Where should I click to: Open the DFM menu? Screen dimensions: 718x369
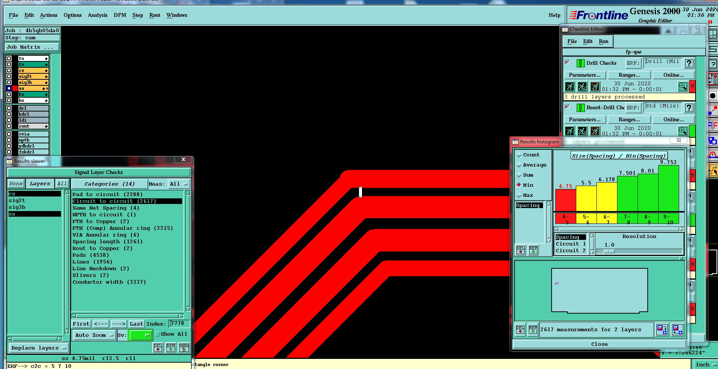pos(120,15)
